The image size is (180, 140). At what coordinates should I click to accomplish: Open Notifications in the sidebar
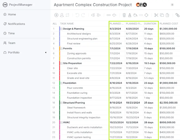click(14, 24)
